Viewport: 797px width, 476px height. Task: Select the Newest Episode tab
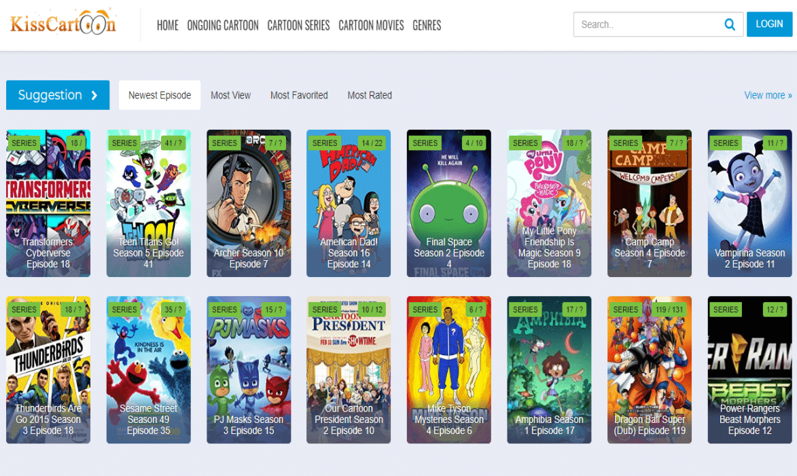[x=160, y=95]
